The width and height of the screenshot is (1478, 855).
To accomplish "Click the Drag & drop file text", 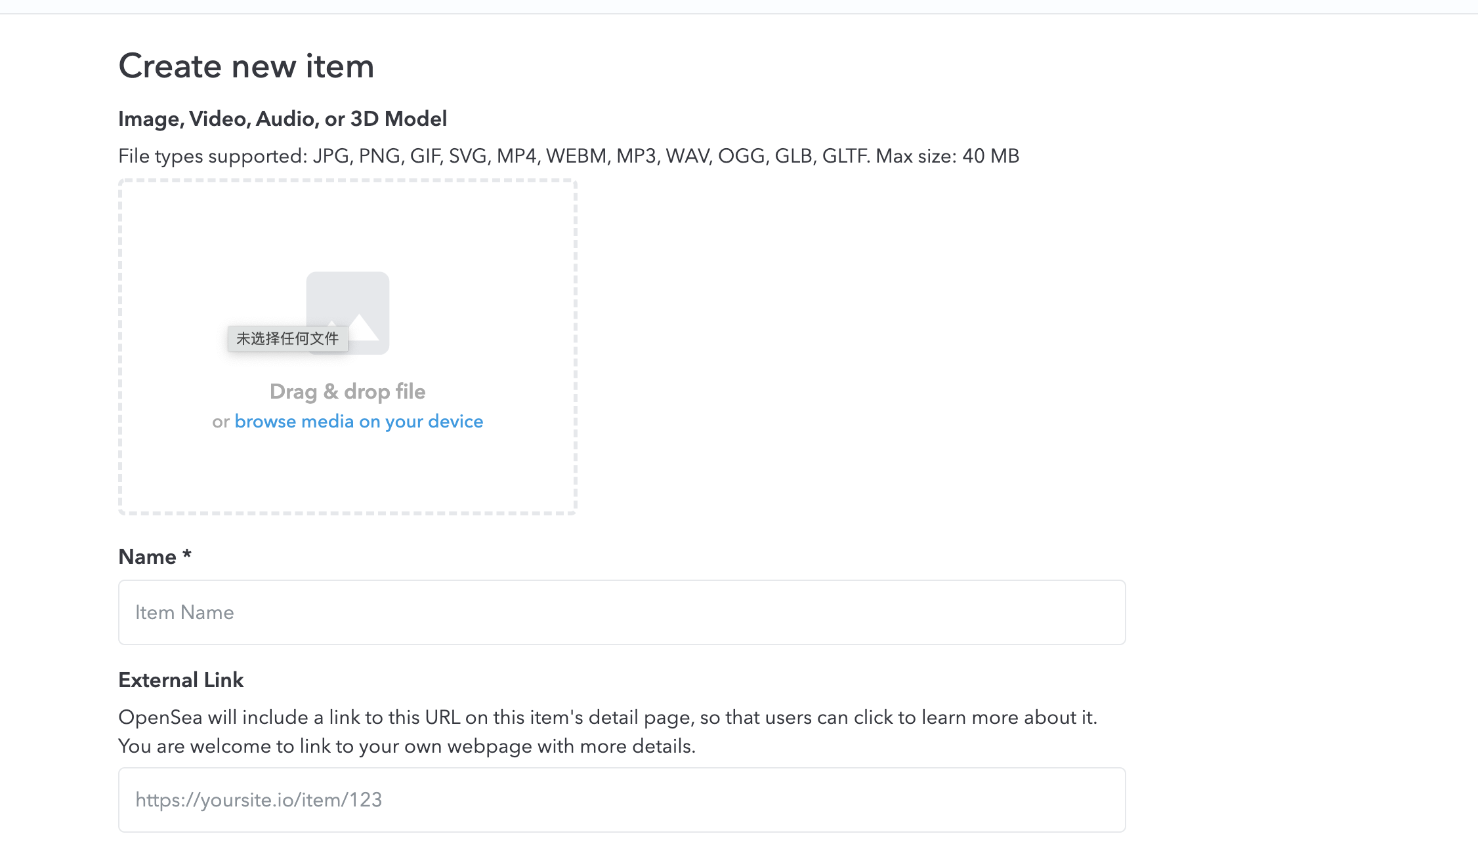I will tap(347, 391).
